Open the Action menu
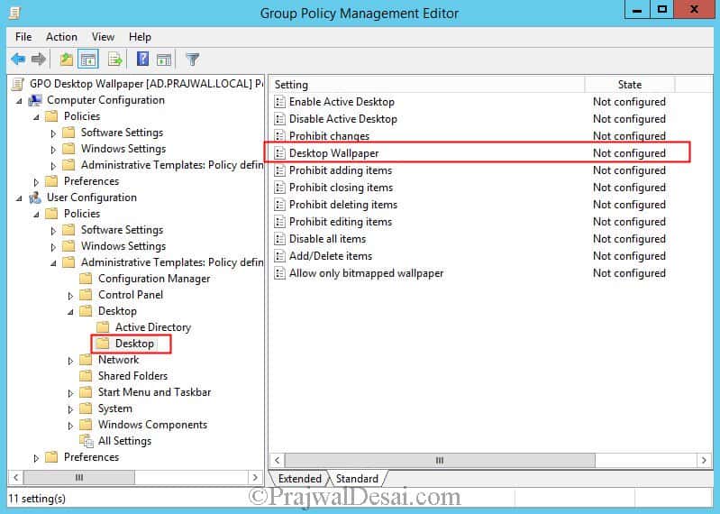Image resolution: width=720 pixels, height=514 pixels. tap(61, 37)
